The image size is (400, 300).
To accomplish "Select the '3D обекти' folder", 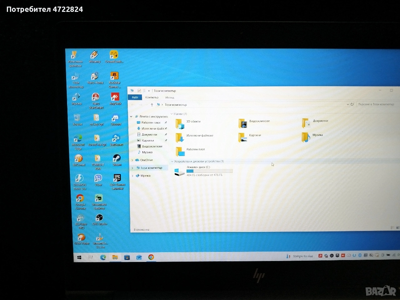I will (x=188, y=123).
